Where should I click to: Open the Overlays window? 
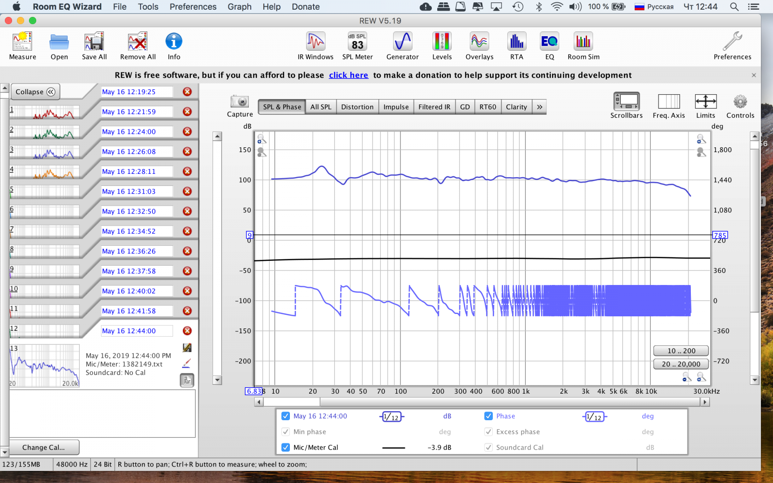point(479,42)
